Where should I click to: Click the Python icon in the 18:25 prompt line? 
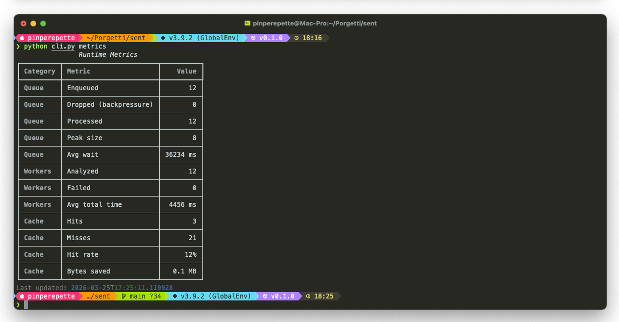coord(175,296)
